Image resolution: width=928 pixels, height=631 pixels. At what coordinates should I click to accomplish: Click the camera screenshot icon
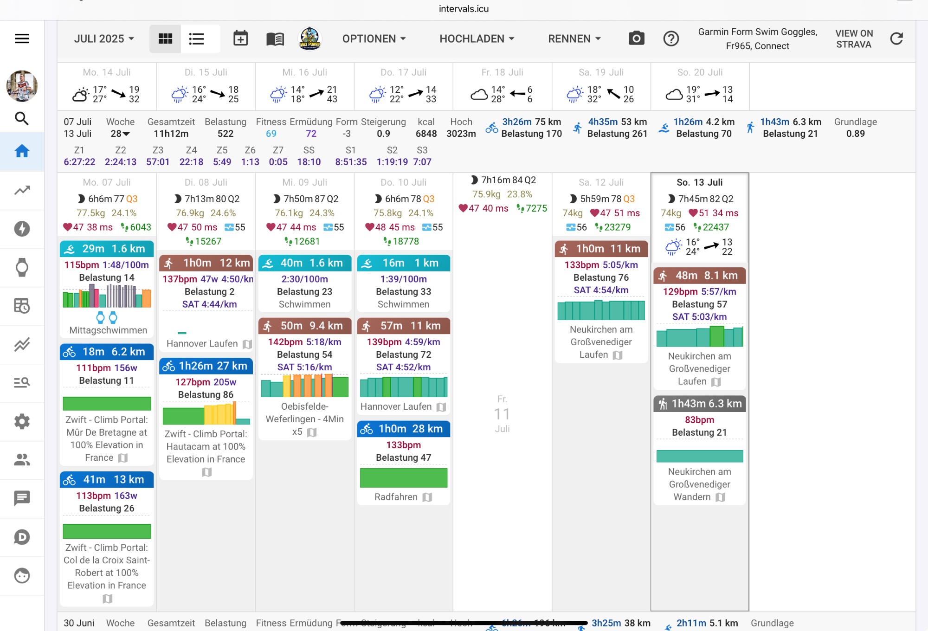click(x=636, y=39)
